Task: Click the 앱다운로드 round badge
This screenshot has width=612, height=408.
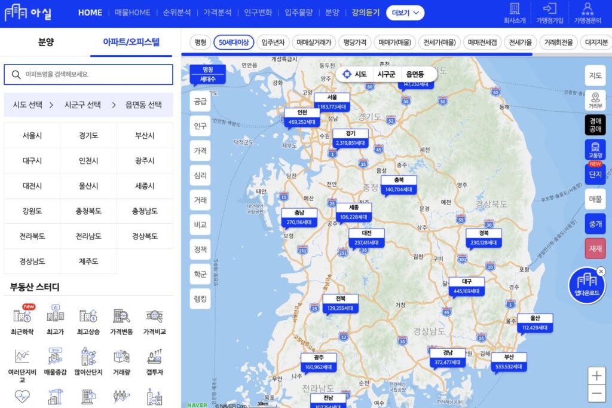Action: (587, 285)
